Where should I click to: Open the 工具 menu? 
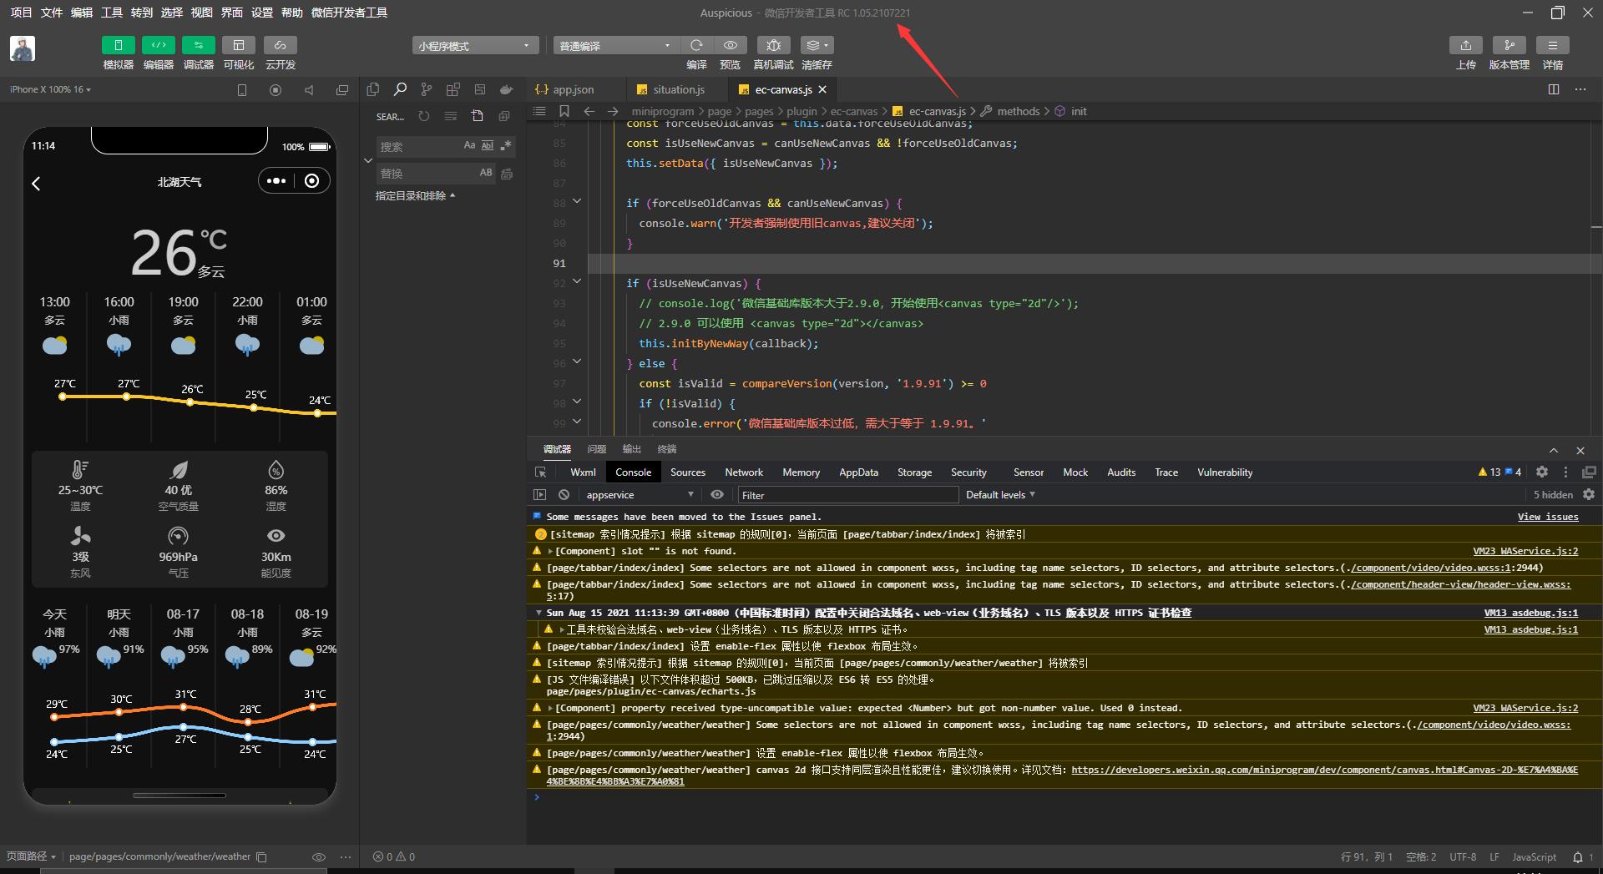[x=112, y=13]
